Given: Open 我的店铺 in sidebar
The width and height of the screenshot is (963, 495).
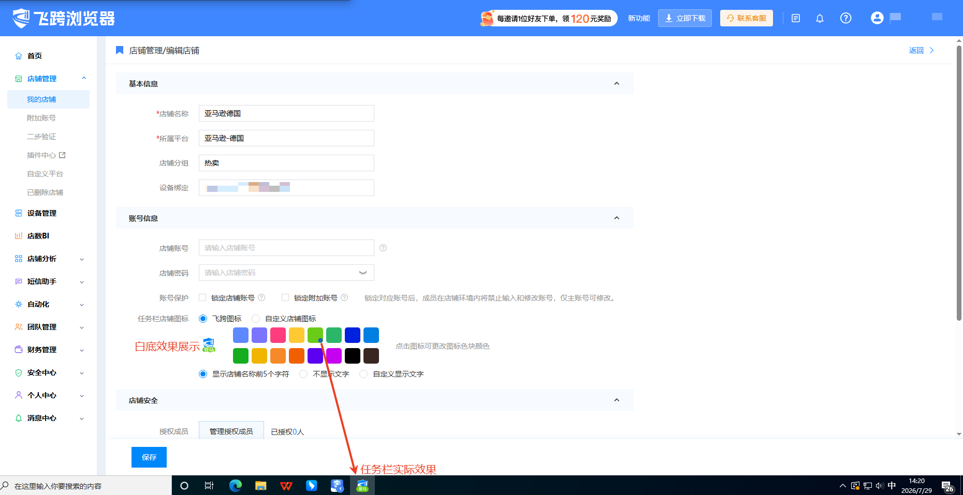Looking at the screenshot, I should click(48, 99).
